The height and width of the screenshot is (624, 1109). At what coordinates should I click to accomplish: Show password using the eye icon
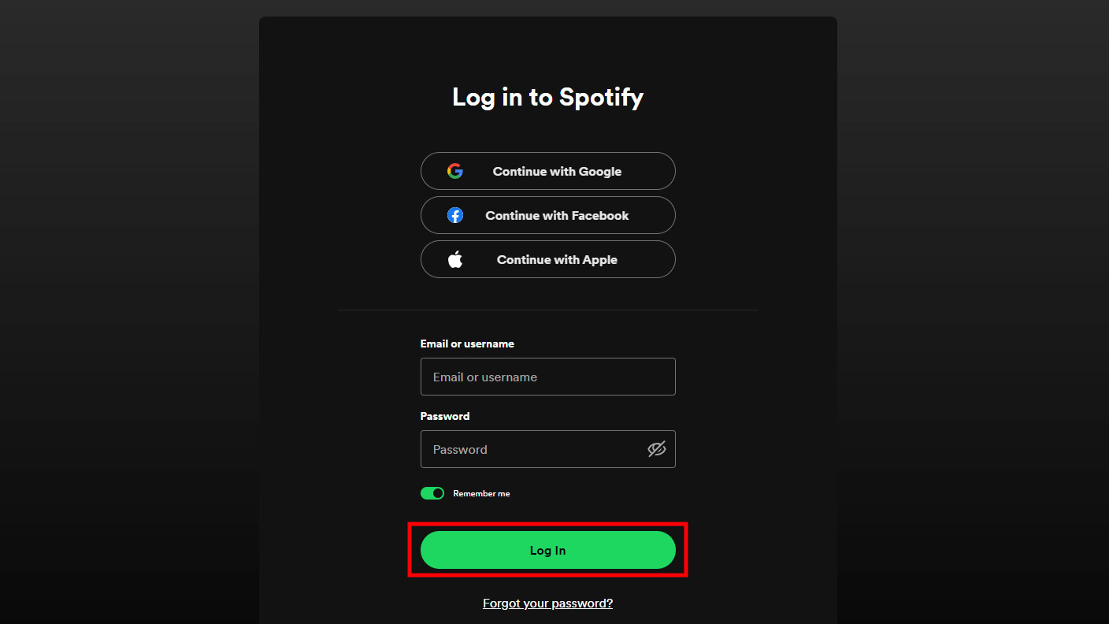click(656, 449)
